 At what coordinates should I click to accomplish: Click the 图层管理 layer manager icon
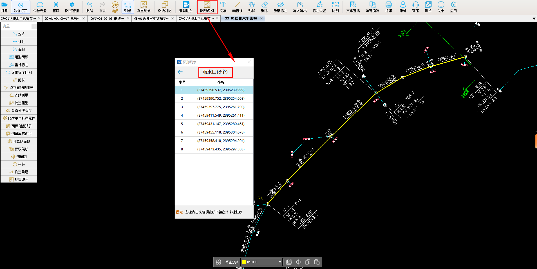[x=72, y=7]
